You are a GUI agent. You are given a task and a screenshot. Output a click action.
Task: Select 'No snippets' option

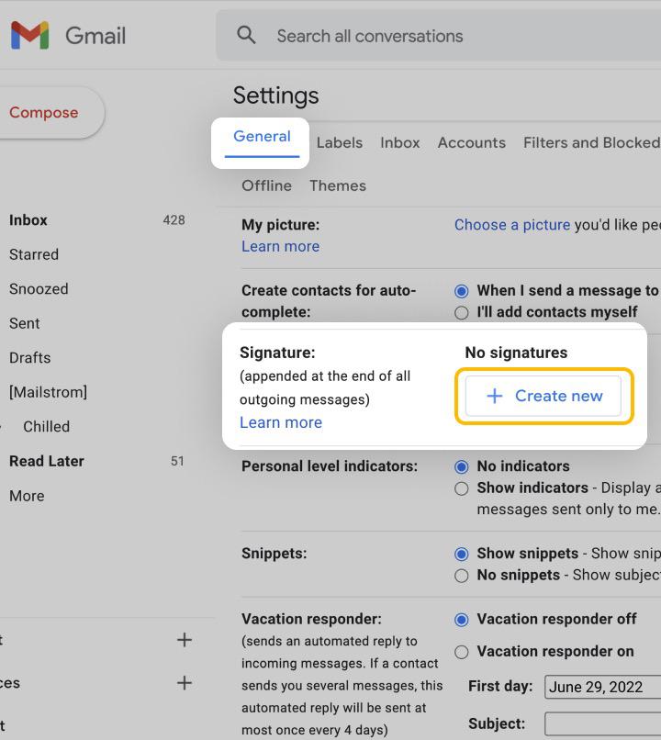coord(461,576)
